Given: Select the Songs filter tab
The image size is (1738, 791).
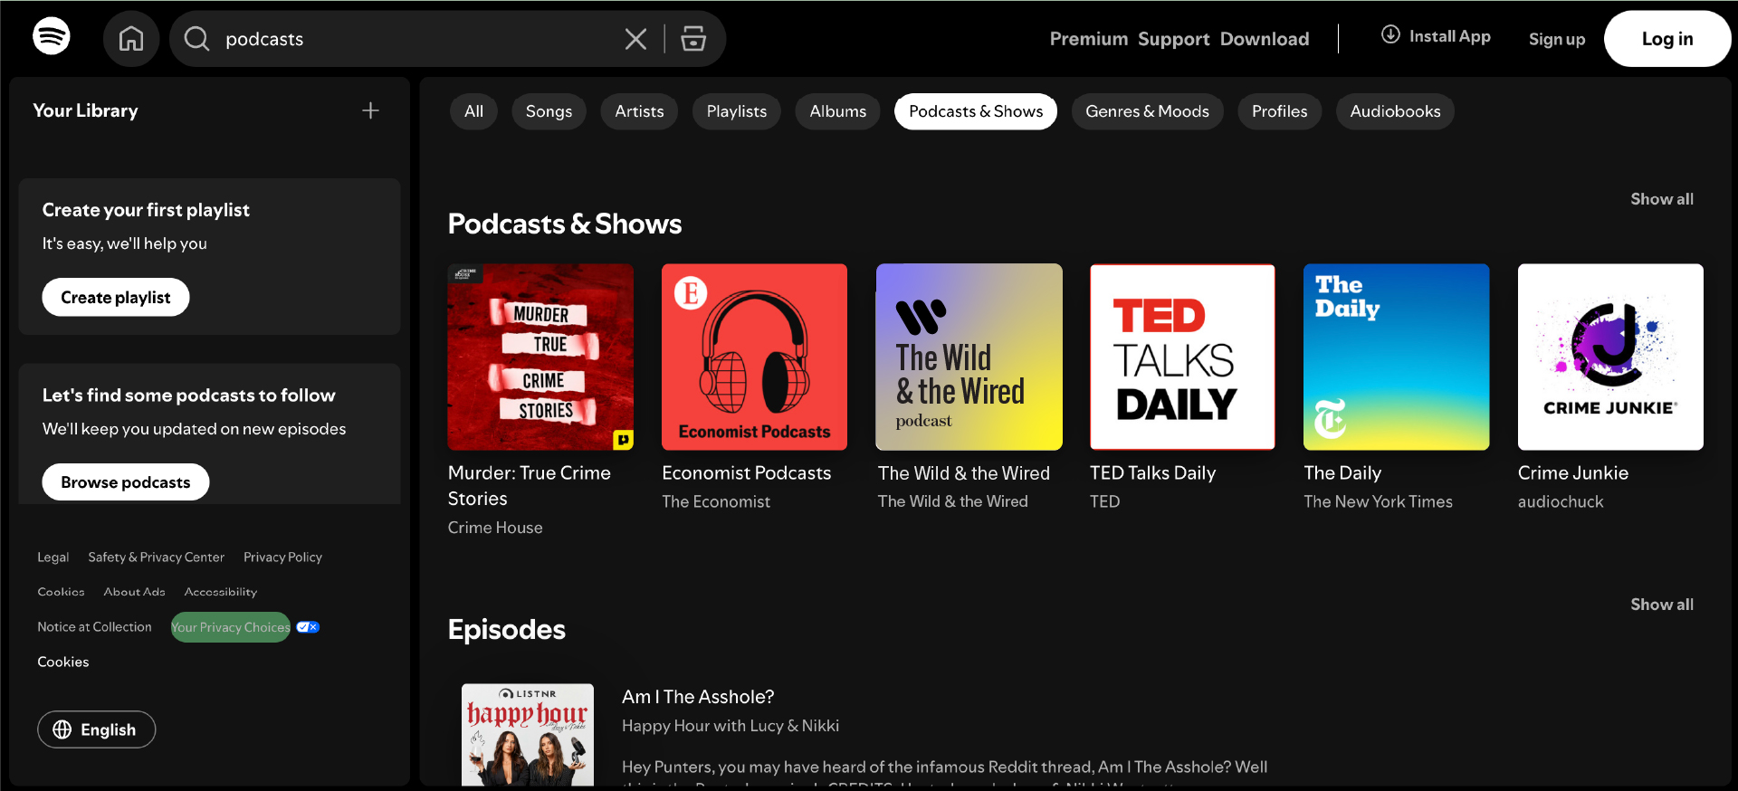Looking at the screenshot, I should (x=549, y=111).
